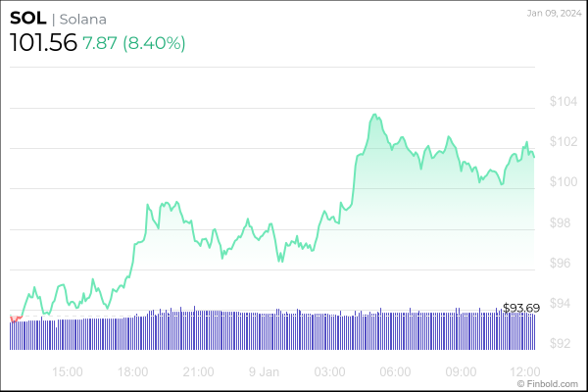588x392 pixels.
Task: Select the $93.69 previous close label
Action: click(x=521, y=309)
